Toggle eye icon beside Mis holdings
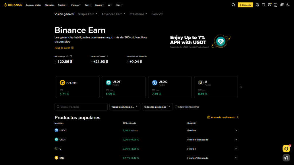Image resolution: width=294 pixels, height=165 pixels. click(x=67, y=56)
